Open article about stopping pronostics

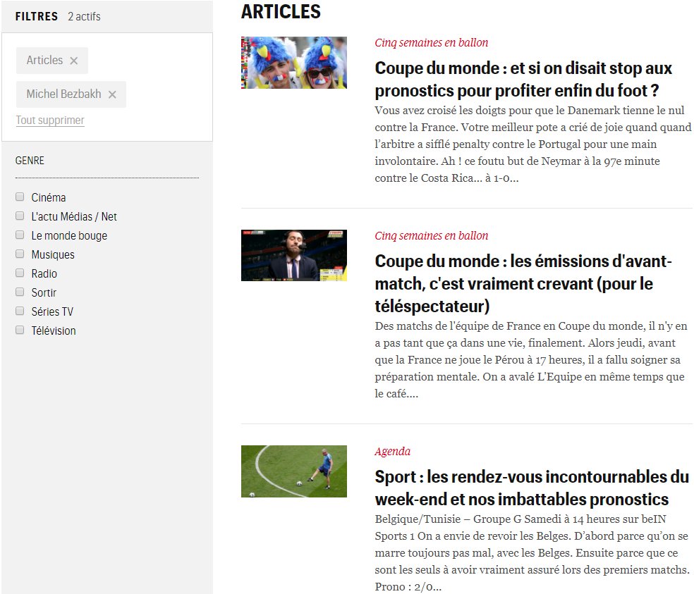click(x=523, y=79)
